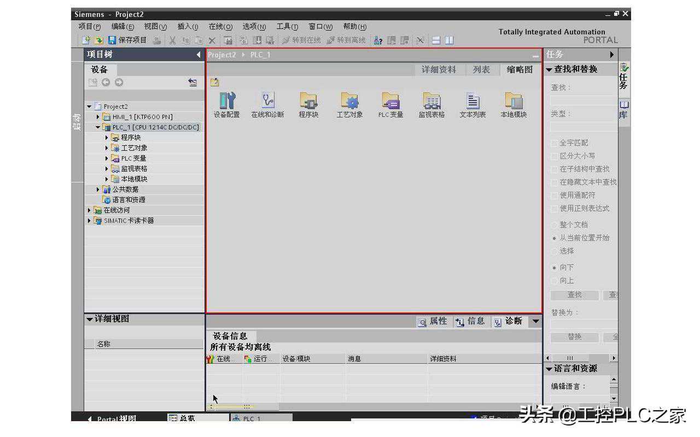Enable the 全字匹配 whole word checkbox
This screenshot has width=700, height=437.
(x=554, y=143)
